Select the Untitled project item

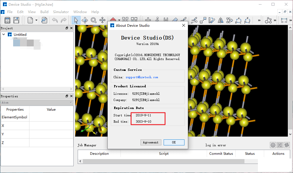(20, 35)
